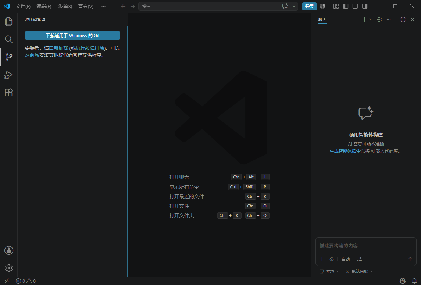Toggle the primary side bar
The width and height of the screenshot is (421, 285).
(x=346, y=6)
